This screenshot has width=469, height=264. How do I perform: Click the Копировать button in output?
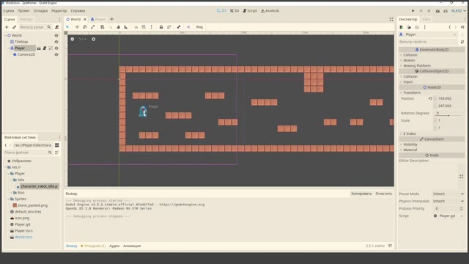click(x=361, y=194)
